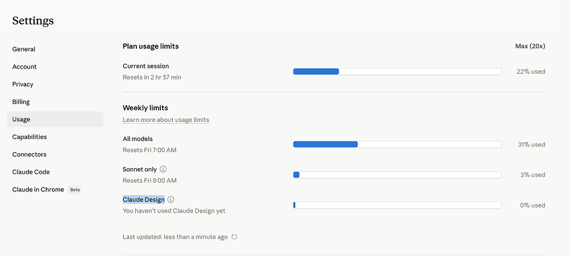Image resolution: width=570 pixels, height=256 pixels.
Task: Click the Resets Fri 7:00 AM text
Action: click(x=149, y=150)
